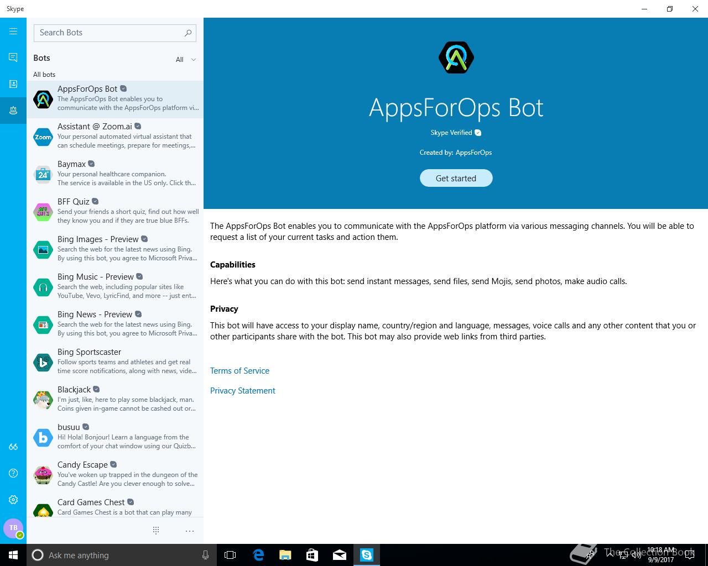The width and height of the screenshot is (708, 566).
Task: Open the more options ellipsis below bot list
Action: click(x=190, y=531)
